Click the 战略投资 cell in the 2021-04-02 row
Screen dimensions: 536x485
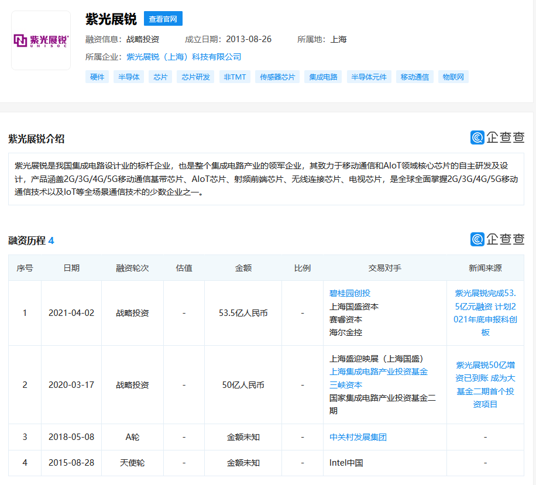[x=132, y=313]
